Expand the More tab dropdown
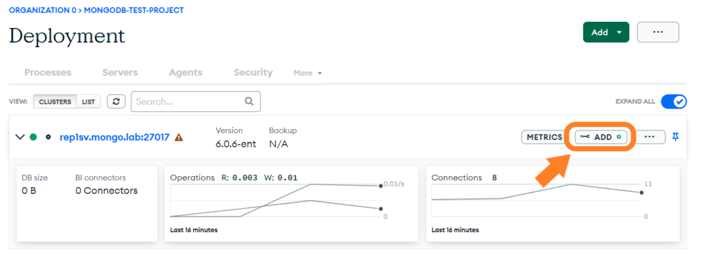 (307, 73)
